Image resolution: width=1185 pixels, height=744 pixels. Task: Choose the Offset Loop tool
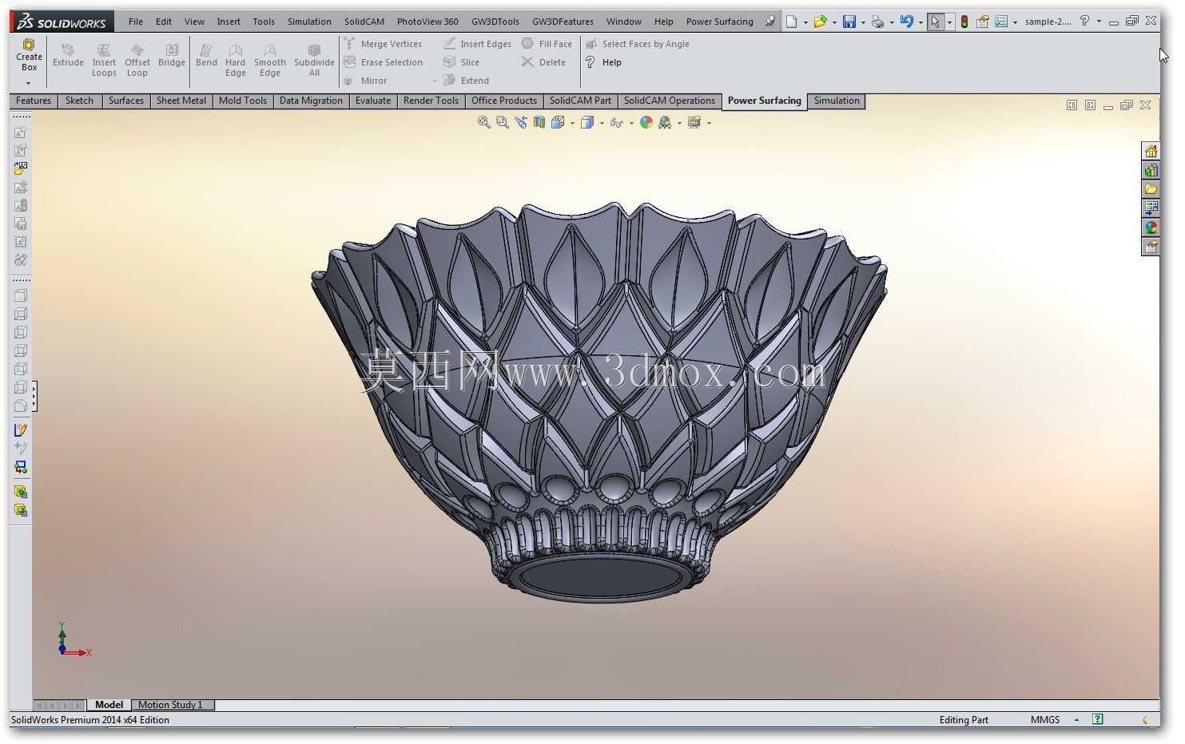[137, 61]
